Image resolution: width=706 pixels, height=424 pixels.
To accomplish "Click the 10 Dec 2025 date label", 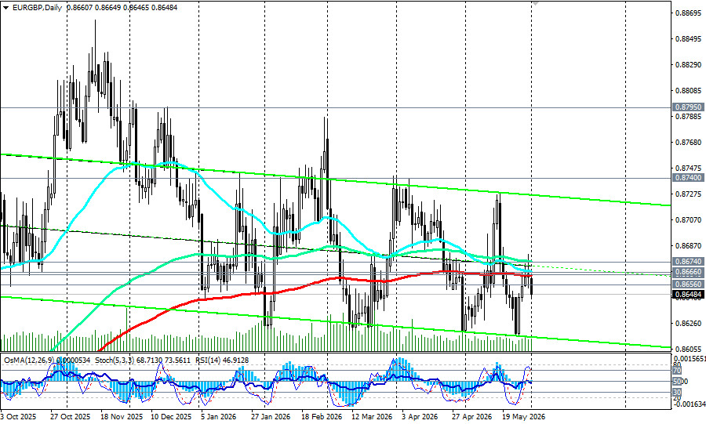I will pos(171,417).
